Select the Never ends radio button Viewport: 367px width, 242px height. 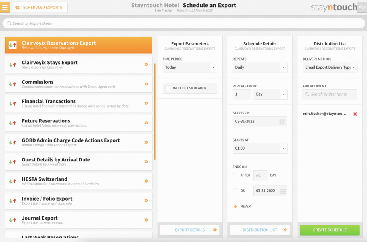pos(235,206)
